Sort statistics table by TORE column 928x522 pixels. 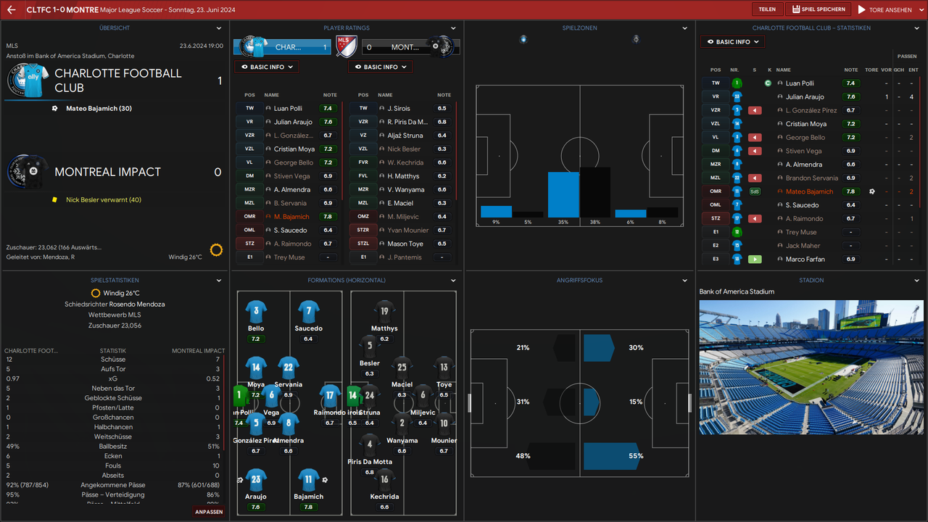[871, 70]
